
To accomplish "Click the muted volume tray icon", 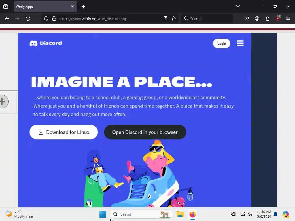I will tap(250, 214).
